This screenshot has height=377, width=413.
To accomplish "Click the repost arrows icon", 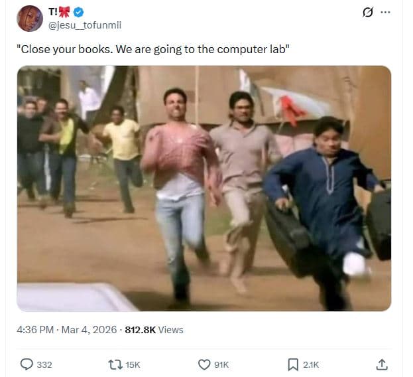I will (x=115, y=364).
